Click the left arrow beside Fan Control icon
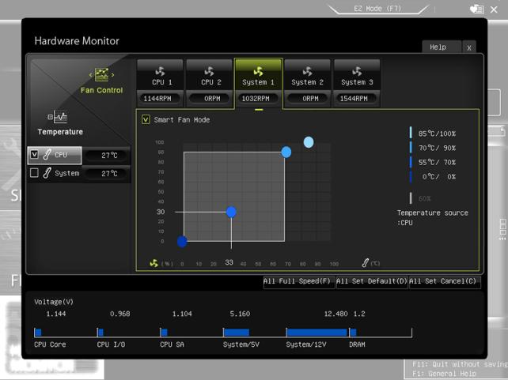Screen dimensions: 508x380 pos(90,75)
